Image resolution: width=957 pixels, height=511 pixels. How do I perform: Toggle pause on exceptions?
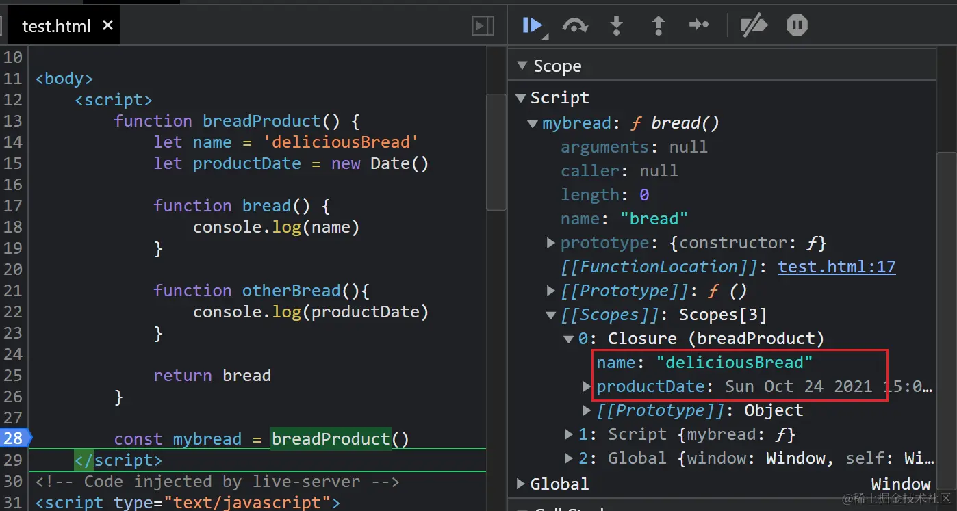coord(797,26)
